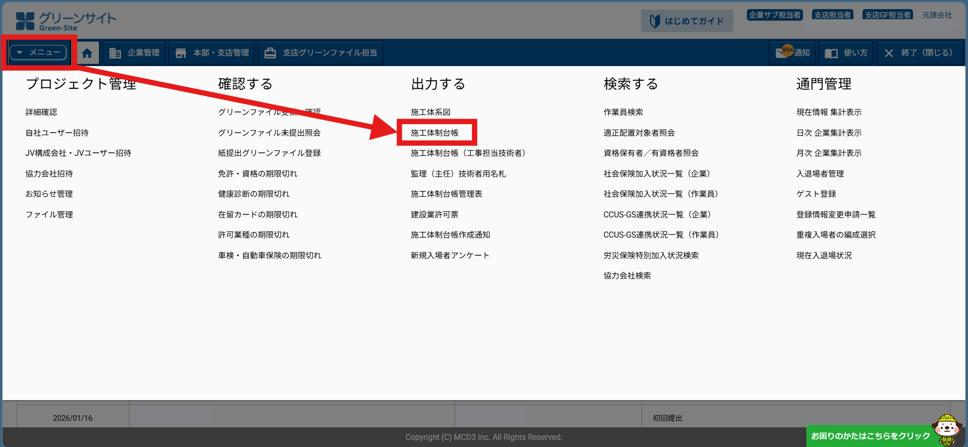Open the 通知 envelope notifications
This screenshot has height=447, width=968.
coord(792,53)
